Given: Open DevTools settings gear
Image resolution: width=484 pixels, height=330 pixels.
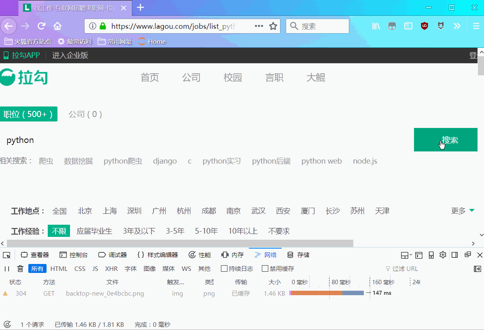Looking at the screenshot, I should point(443,255).
